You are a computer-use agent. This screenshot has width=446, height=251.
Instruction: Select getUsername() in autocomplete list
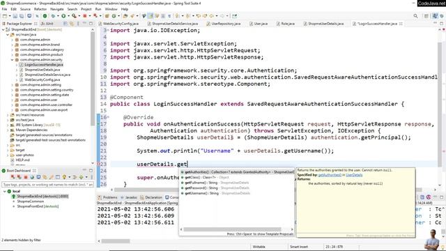coord(238,193)
